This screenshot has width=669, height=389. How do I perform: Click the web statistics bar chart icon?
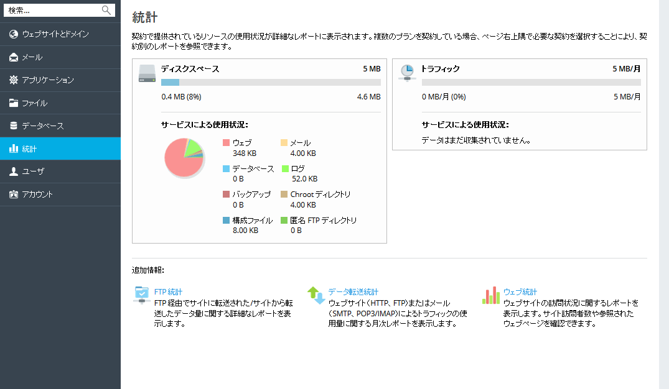(x=491, y=295)
